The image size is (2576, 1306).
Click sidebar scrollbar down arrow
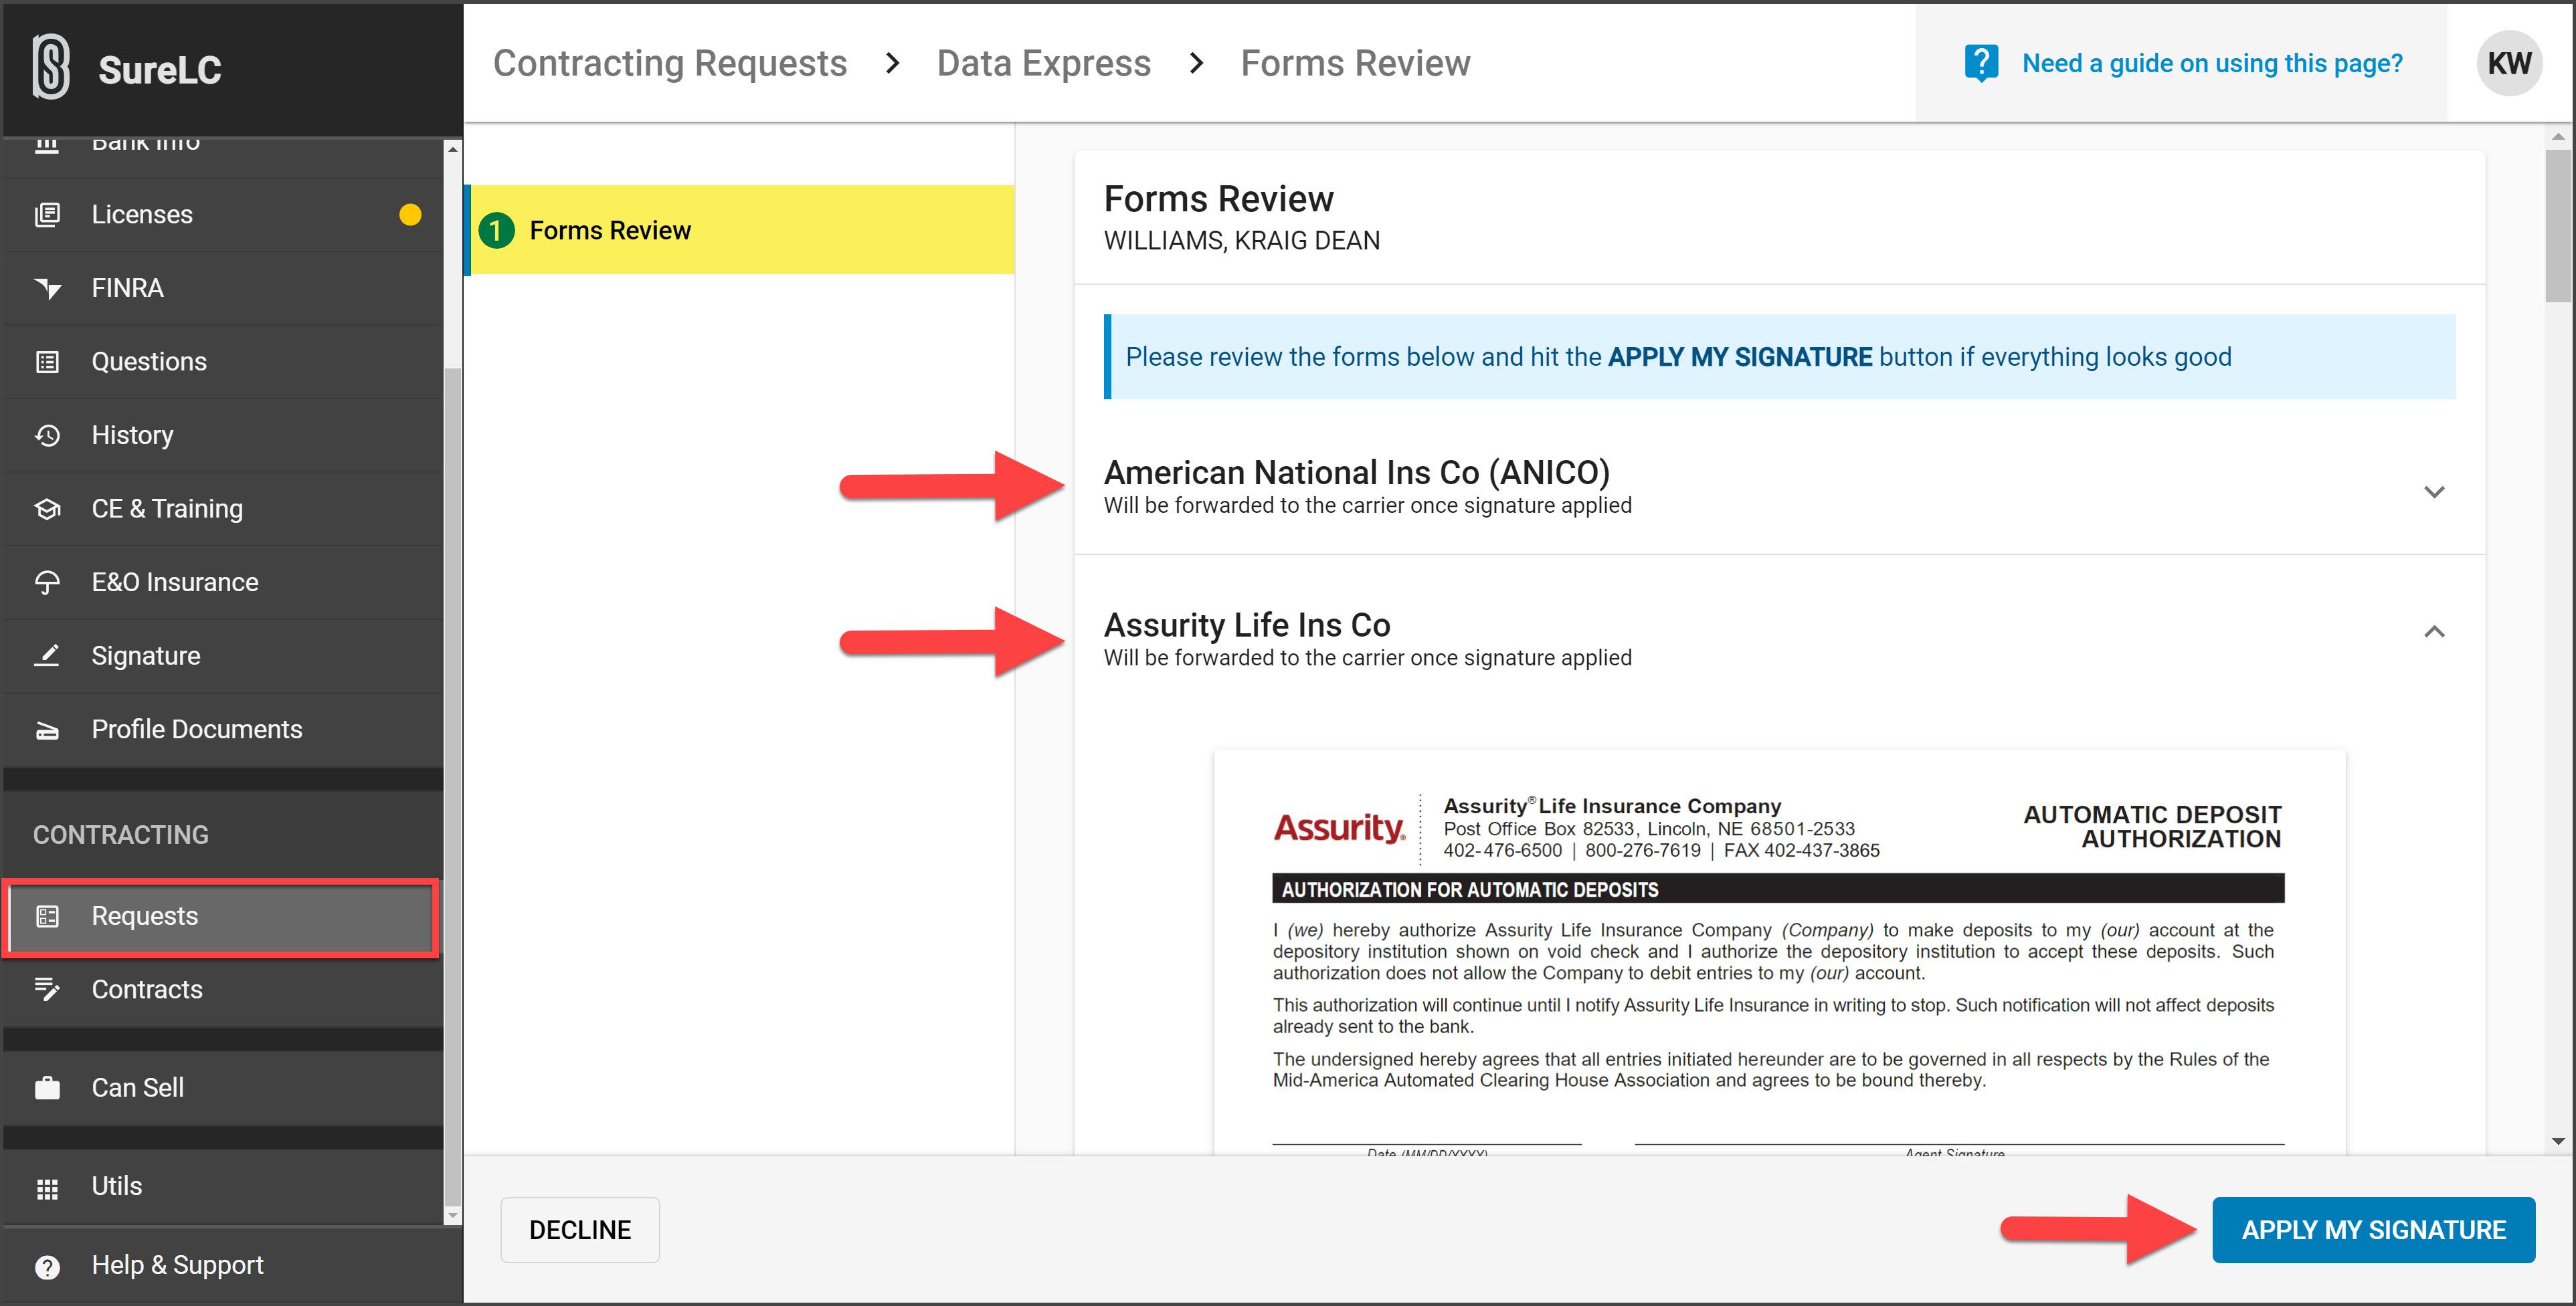[452, 1216]
